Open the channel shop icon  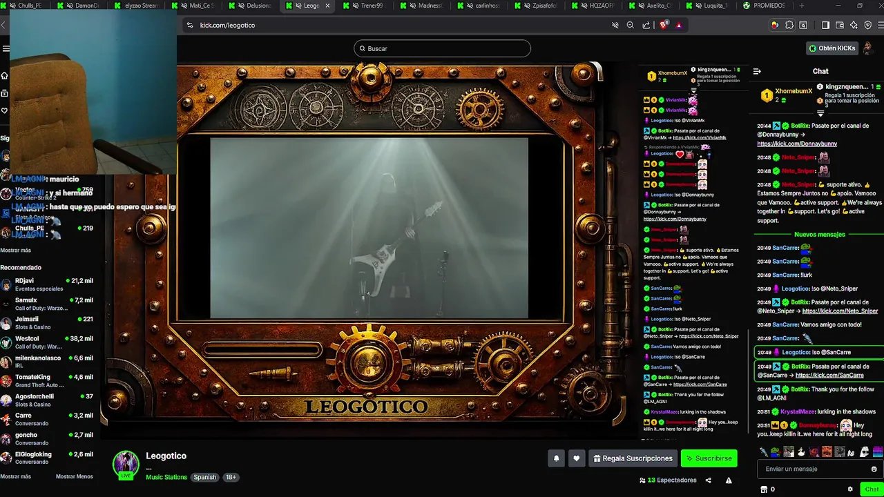pyautogui.click(x=764, y=489)
